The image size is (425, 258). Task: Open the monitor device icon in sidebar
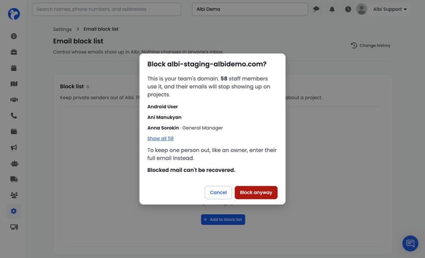14,227
